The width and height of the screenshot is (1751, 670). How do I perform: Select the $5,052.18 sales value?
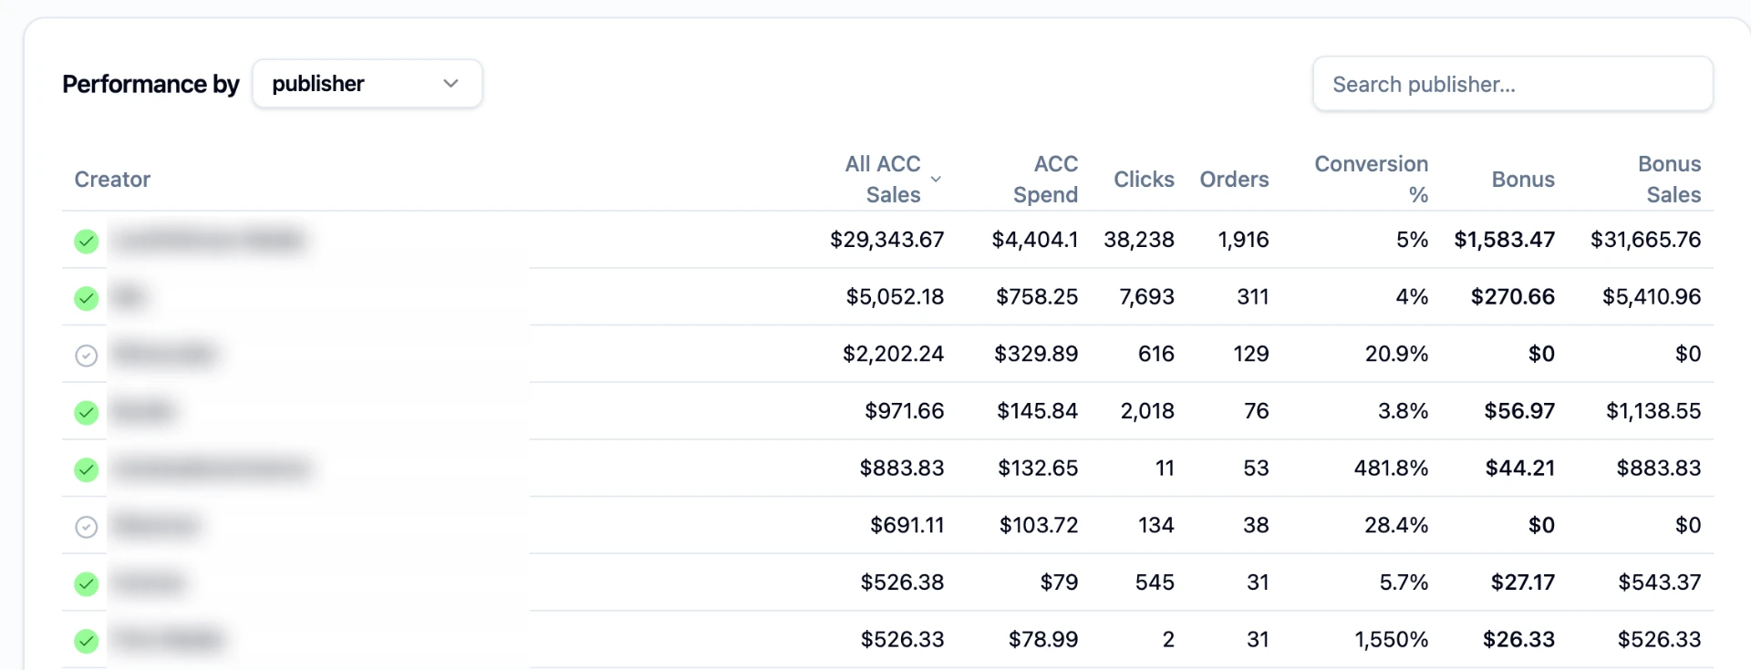pos(895,297)
